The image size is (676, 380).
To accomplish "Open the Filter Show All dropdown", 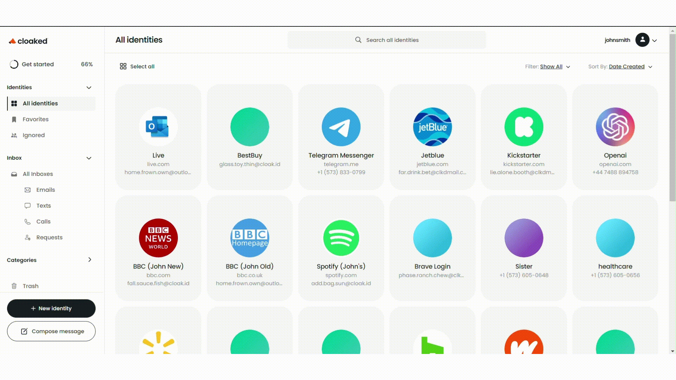I will [x=548, y=66].
